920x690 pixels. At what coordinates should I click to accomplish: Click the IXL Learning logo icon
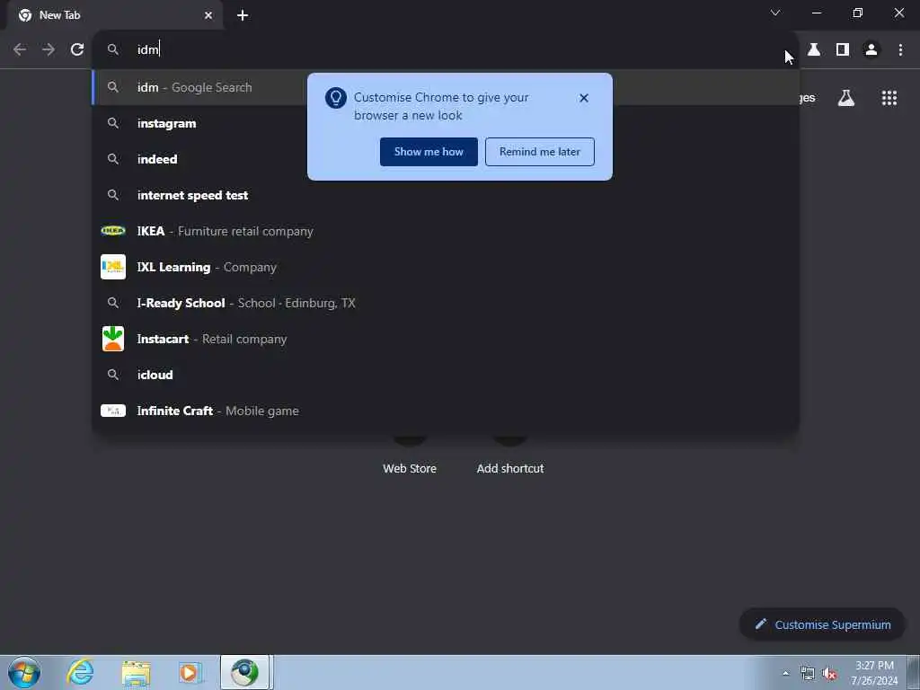point(113,267)
